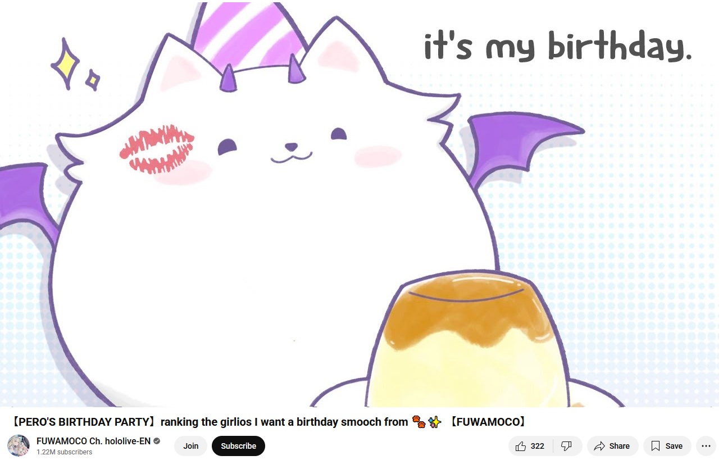This screenshot has height=460, width=723.
Task: Like the video with 322 likes
Action: pos(530,446)
